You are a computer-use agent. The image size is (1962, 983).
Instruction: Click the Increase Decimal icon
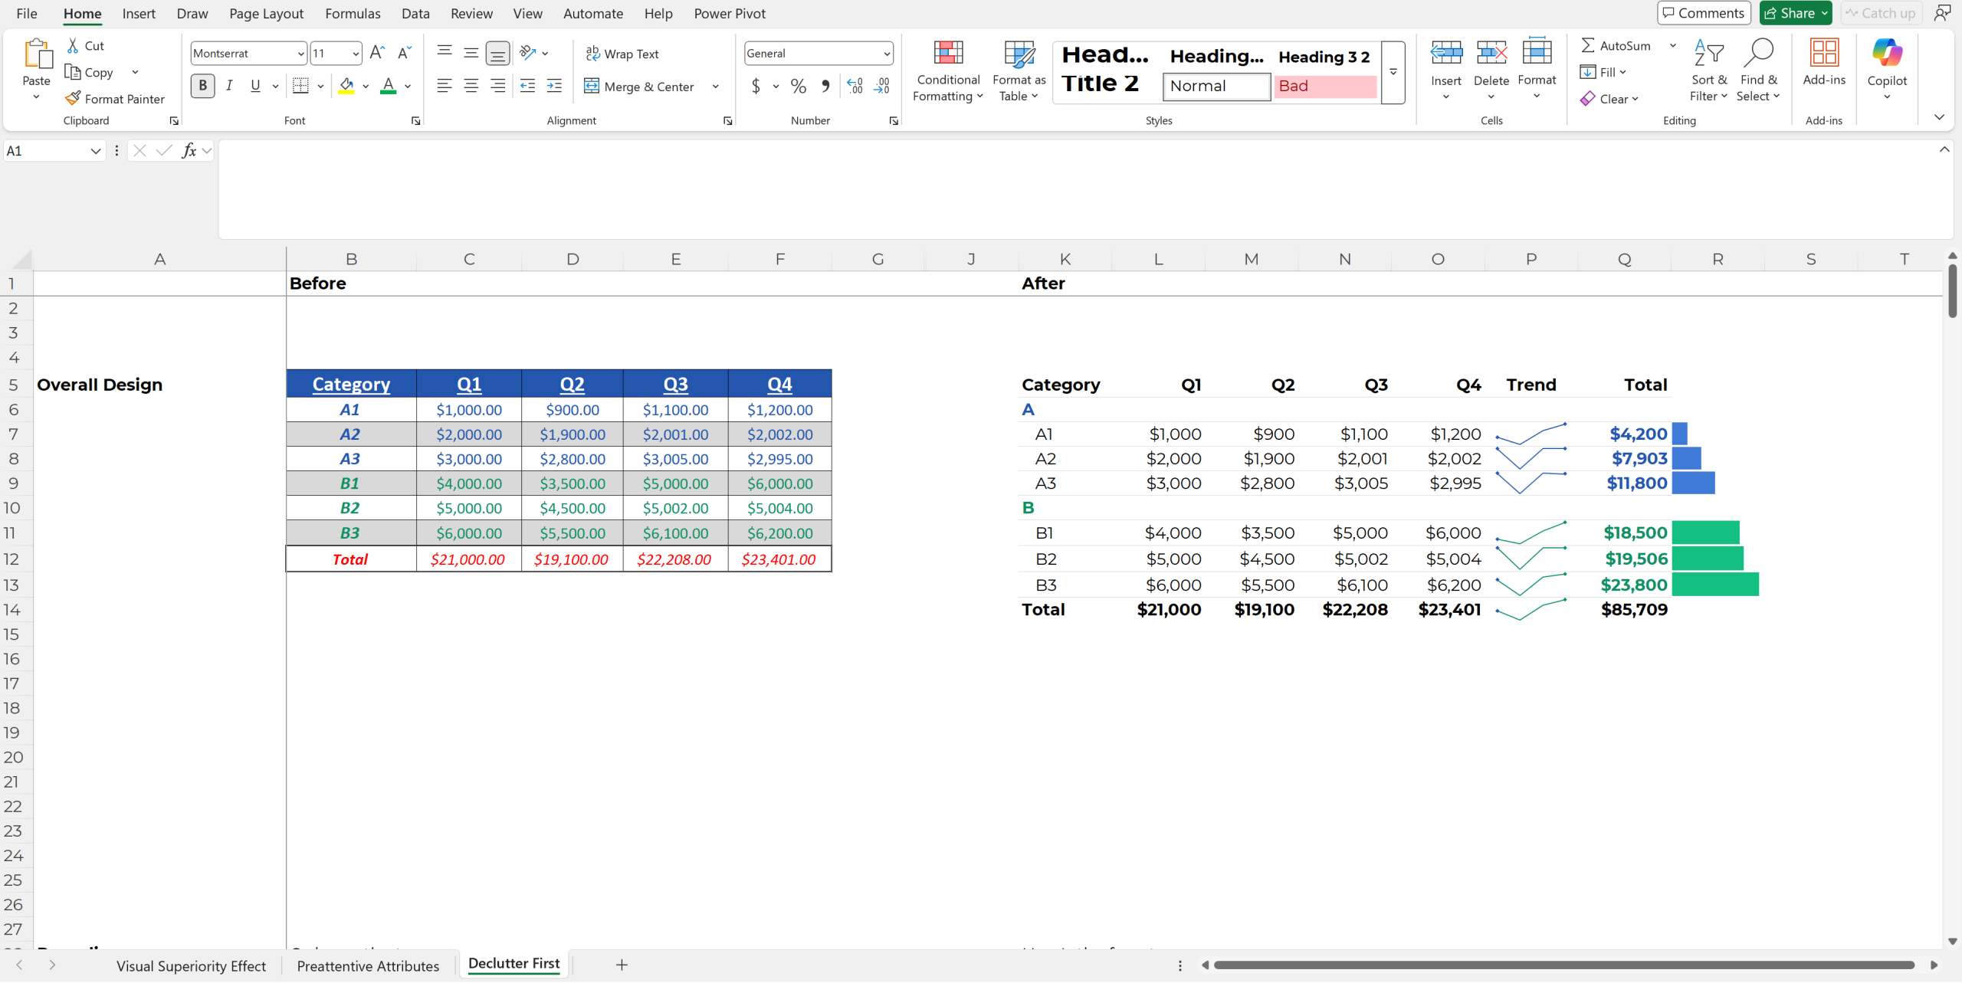point(855,86)
